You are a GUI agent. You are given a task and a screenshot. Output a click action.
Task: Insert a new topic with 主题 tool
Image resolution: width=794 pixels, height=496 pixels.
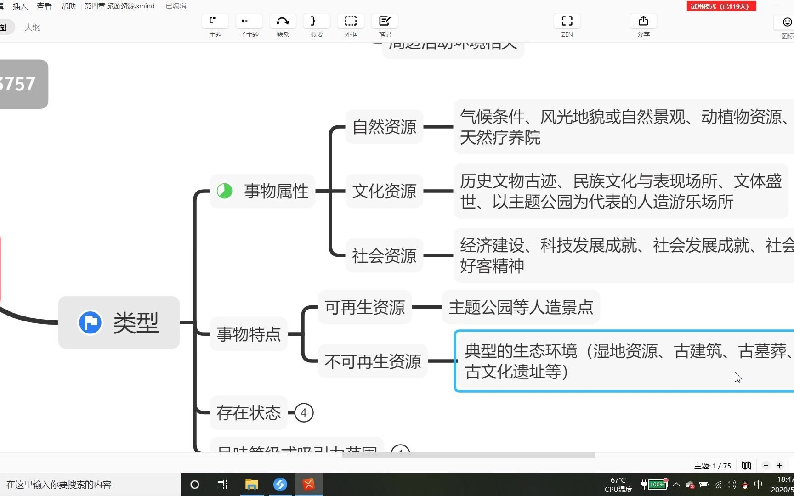coord(215,26)
